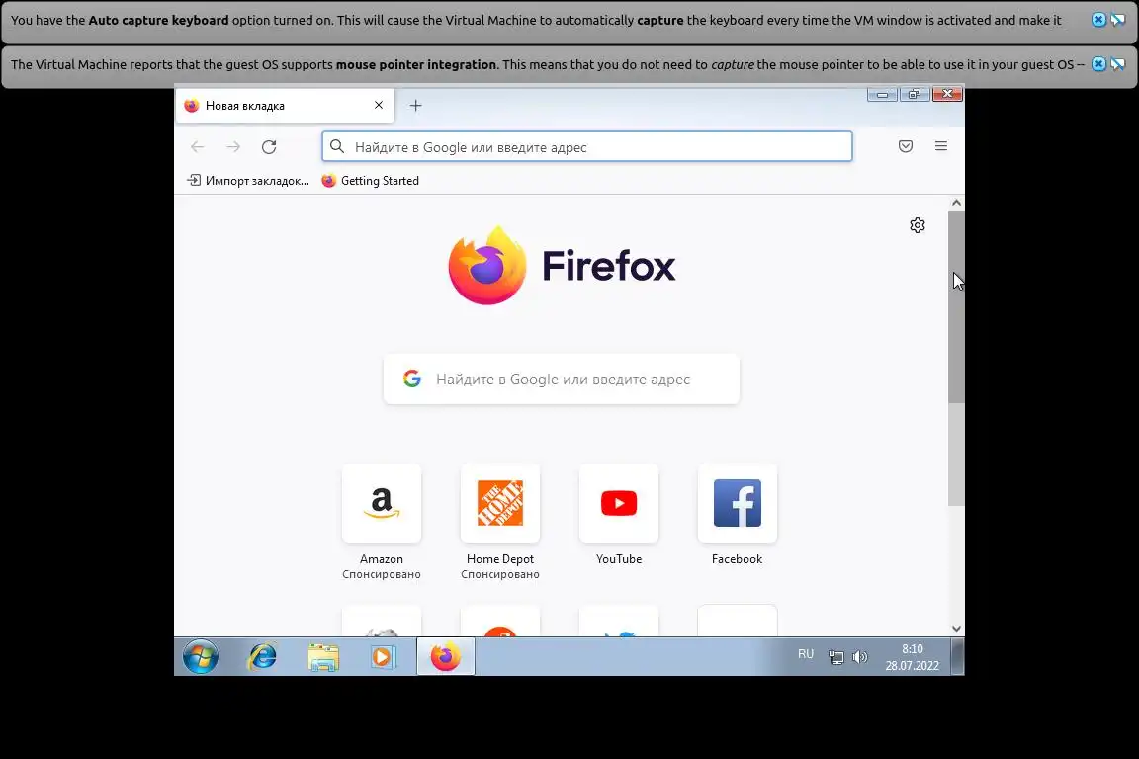Open the Pocket save icon
Viewport: 1139px width, 759px height.
click(905, 146)
